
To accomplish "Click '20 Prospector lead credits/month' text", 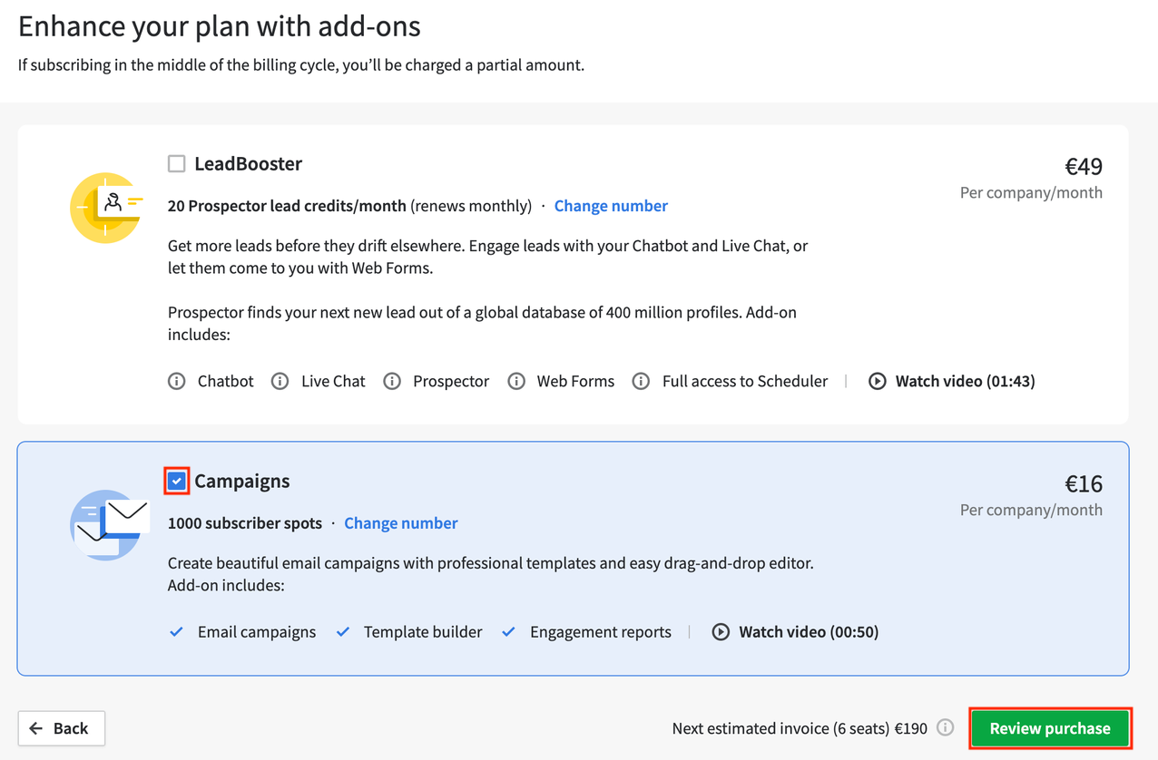I will (x=287, y=206).
